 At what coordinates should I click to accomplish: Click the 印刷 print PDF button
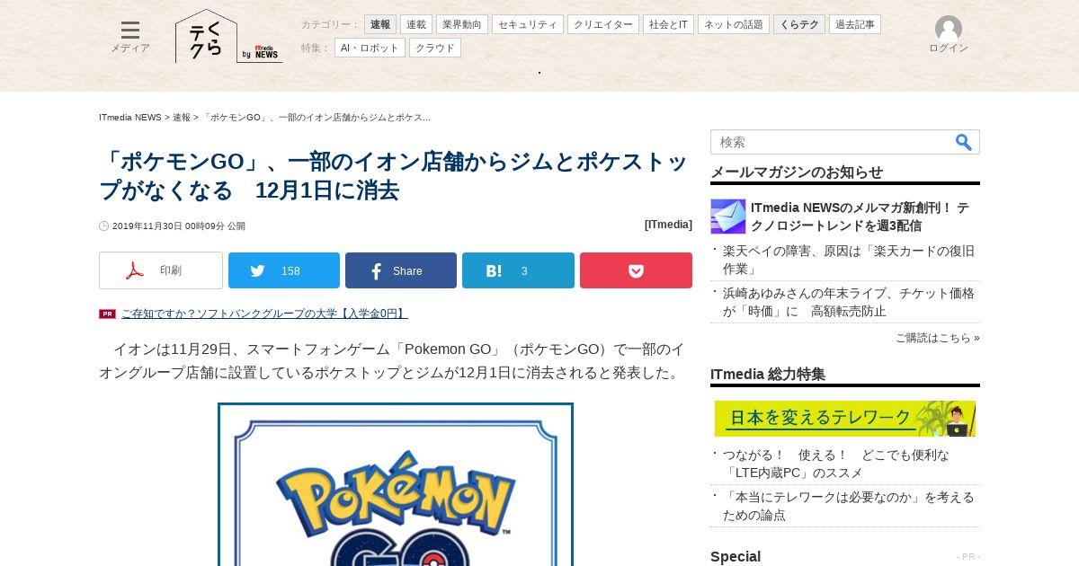pyautogui.click(x=161, y=270)
